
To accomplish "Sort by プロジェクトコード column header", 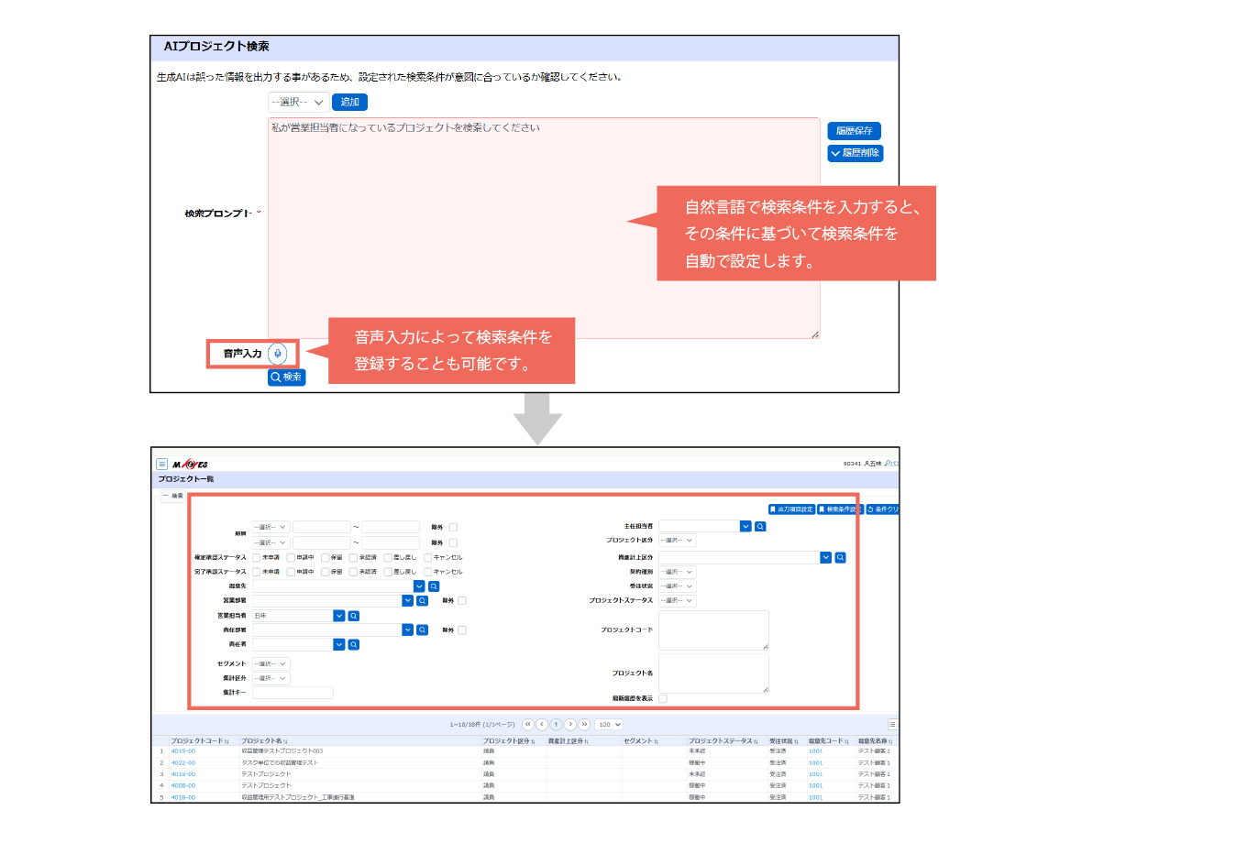I will tap(199, 741).
